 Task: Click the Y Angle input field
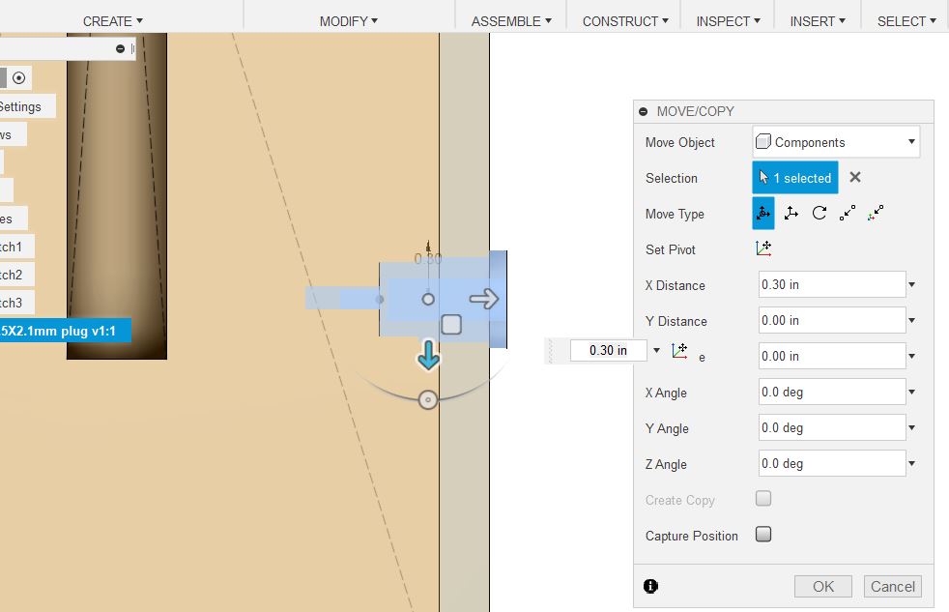tap(832, 427)
